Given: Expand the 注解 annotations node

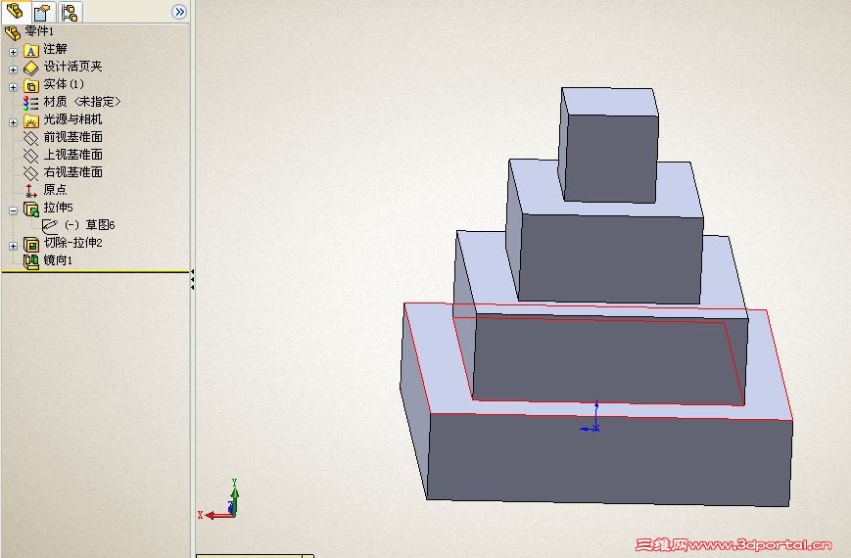Looking at the screenshot, I should click(14, 52).
